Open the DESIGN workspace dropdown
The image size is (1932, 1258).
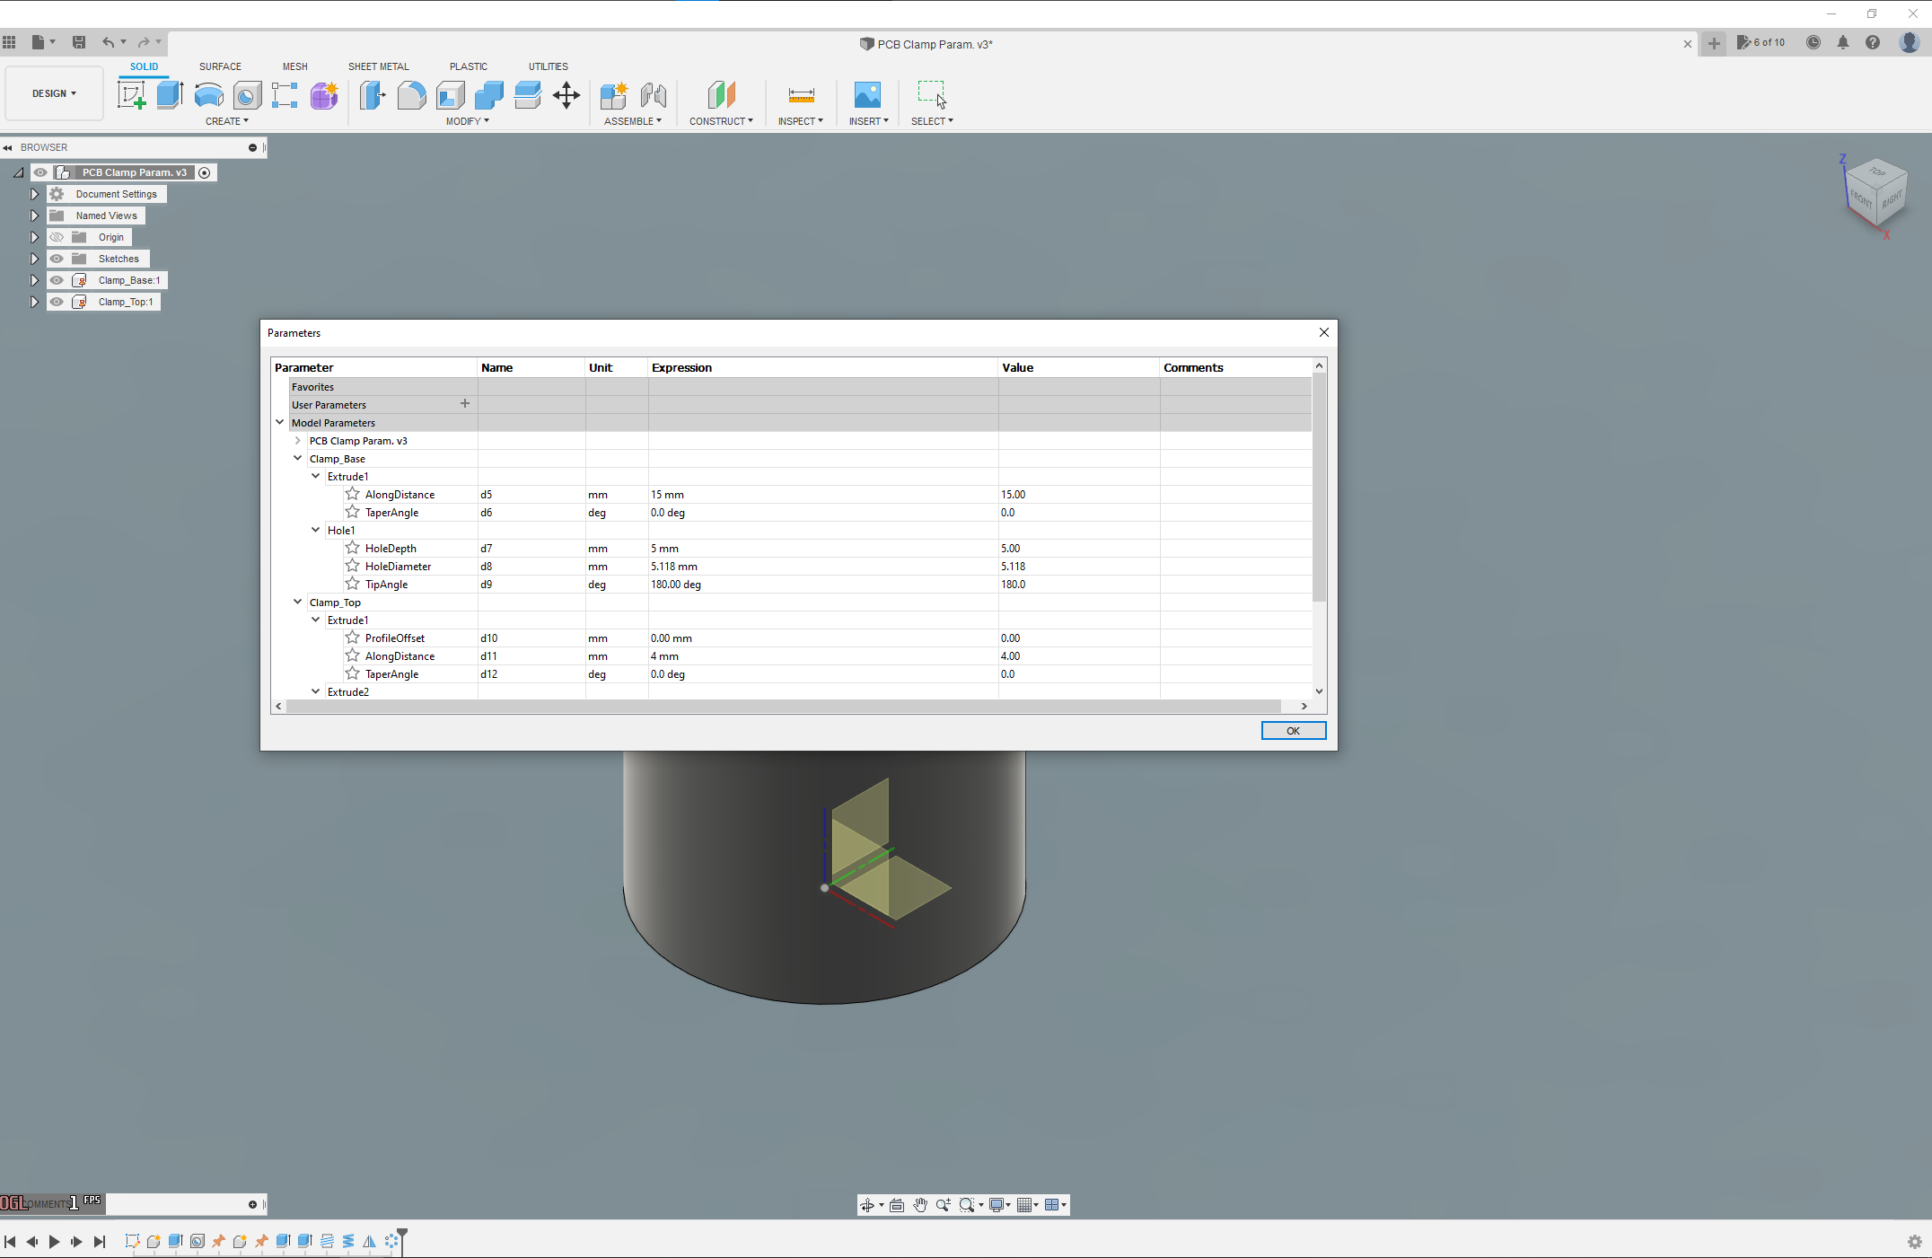tap(54, 93)
